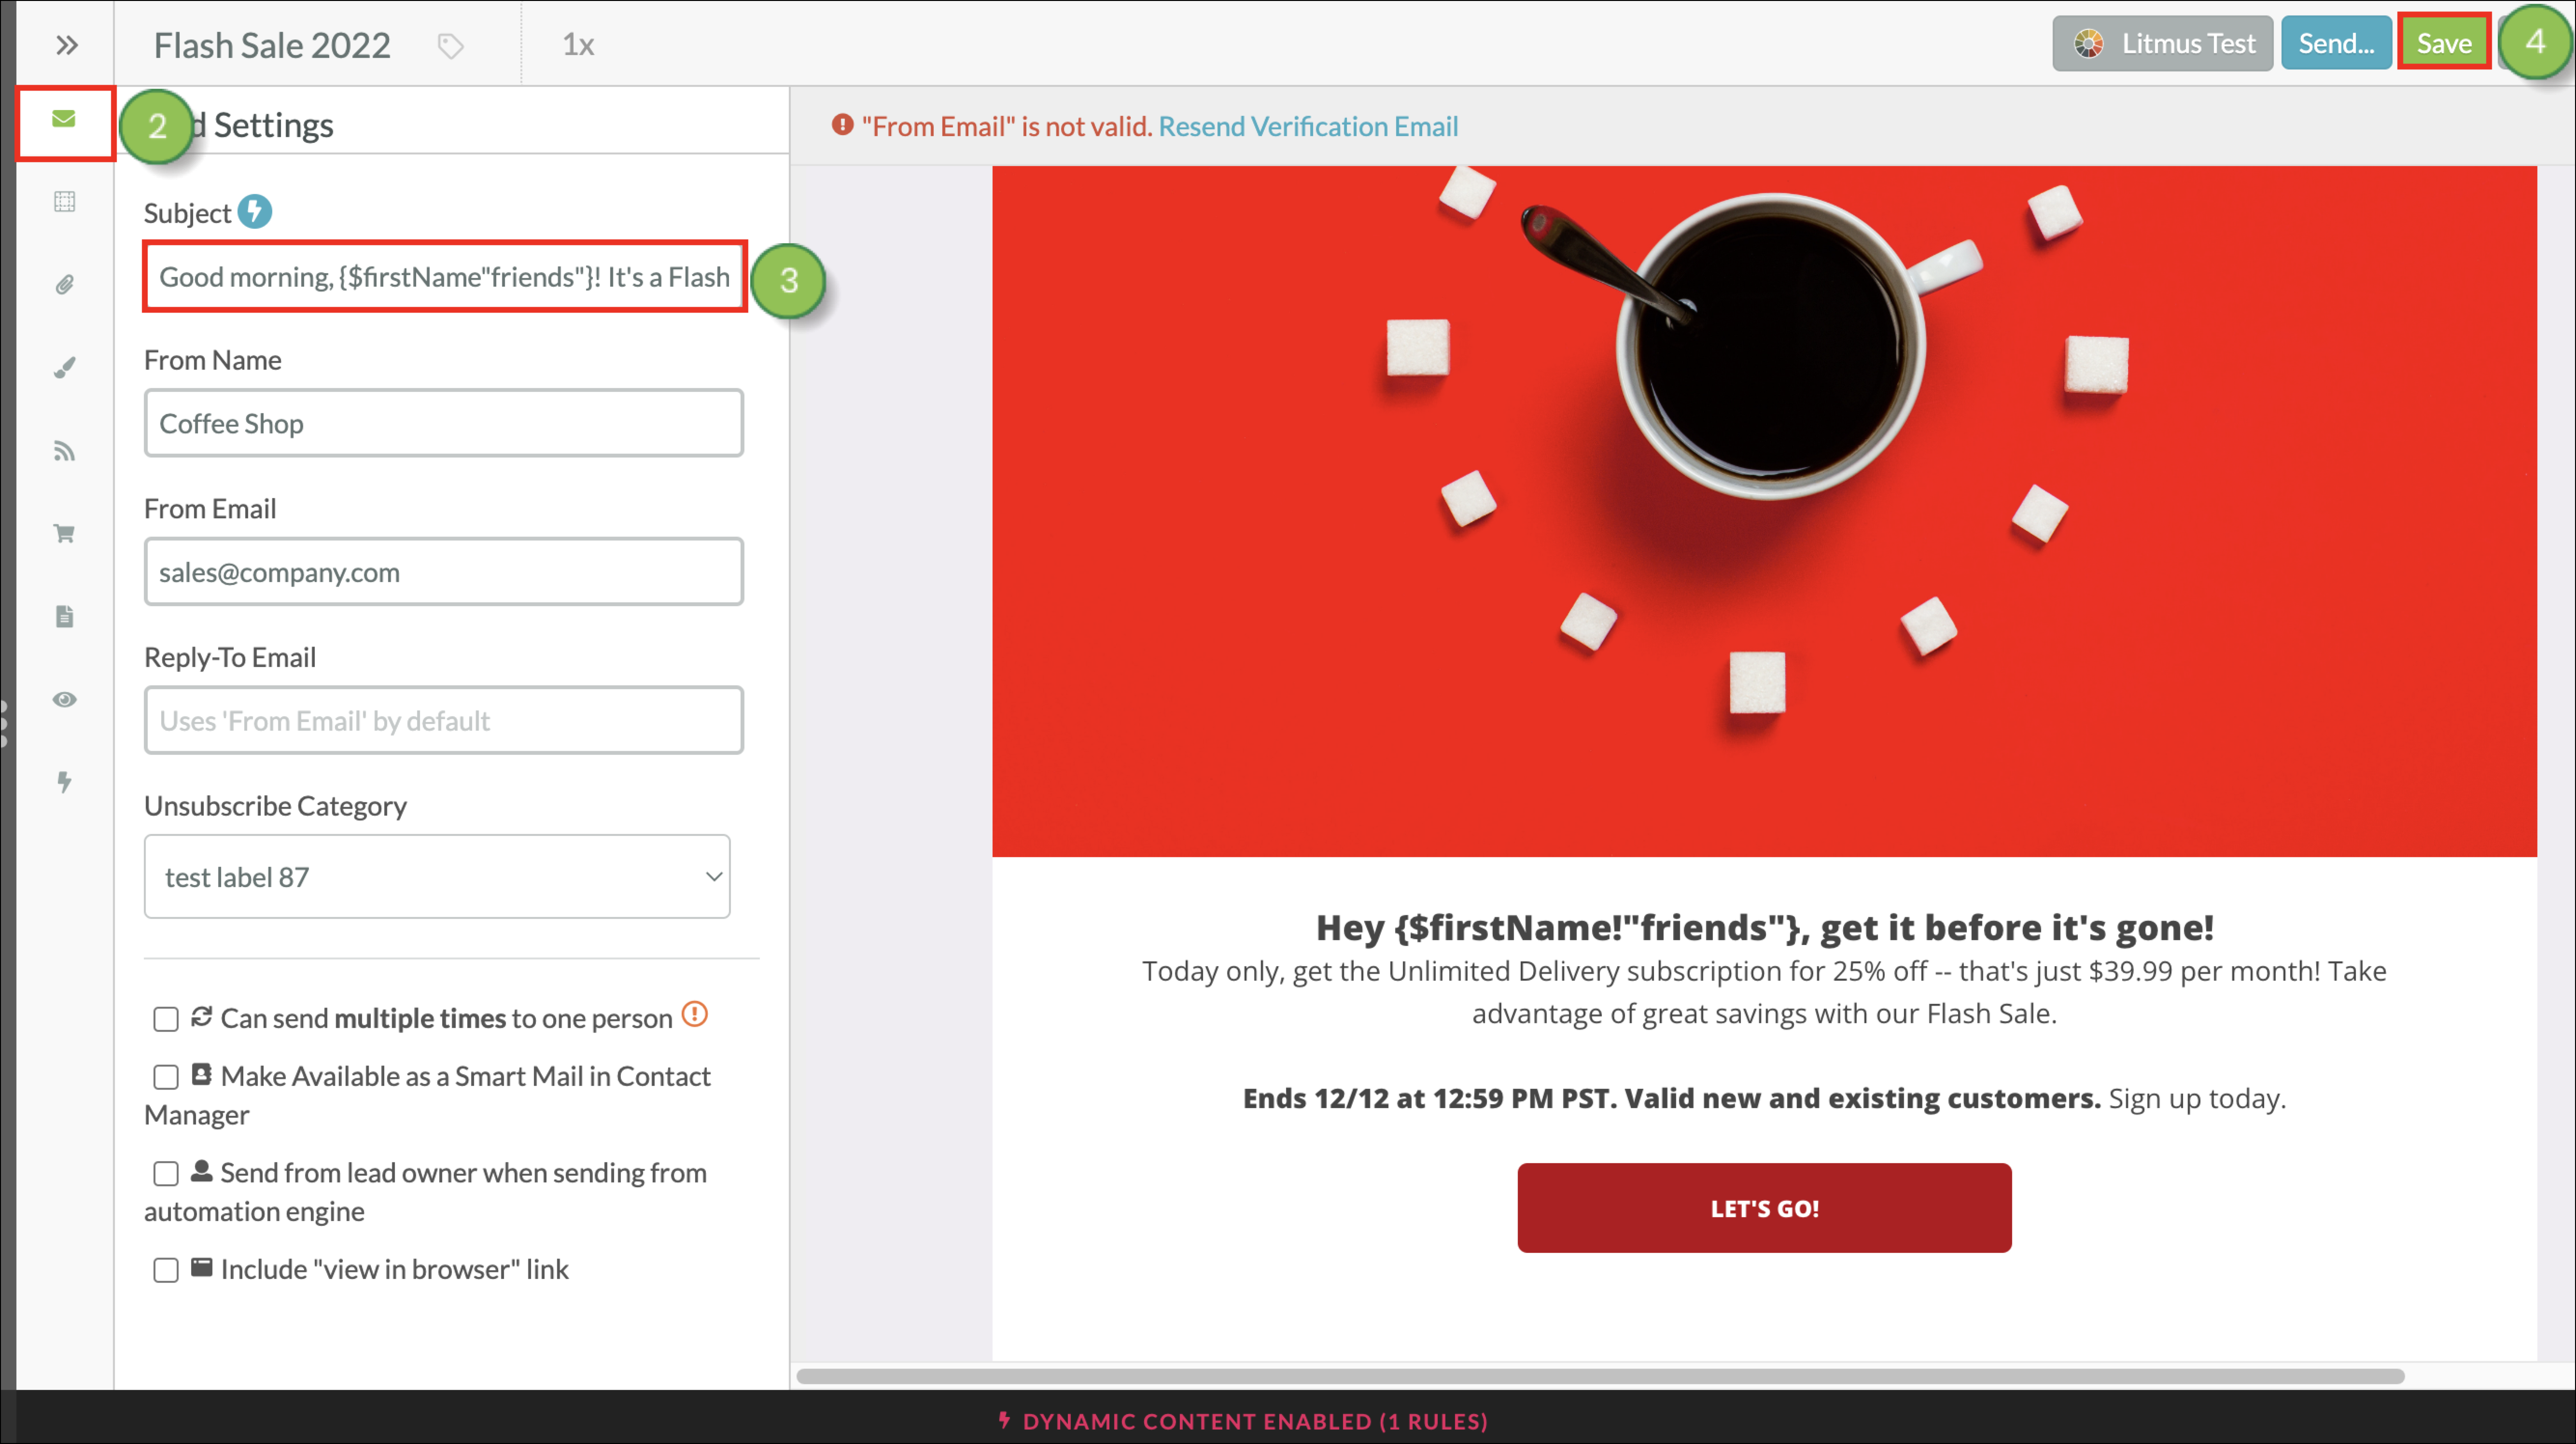2576x1444 pixels.
Task: Open the envelope Email Settings sidebar icon
Action: point(64,119)
